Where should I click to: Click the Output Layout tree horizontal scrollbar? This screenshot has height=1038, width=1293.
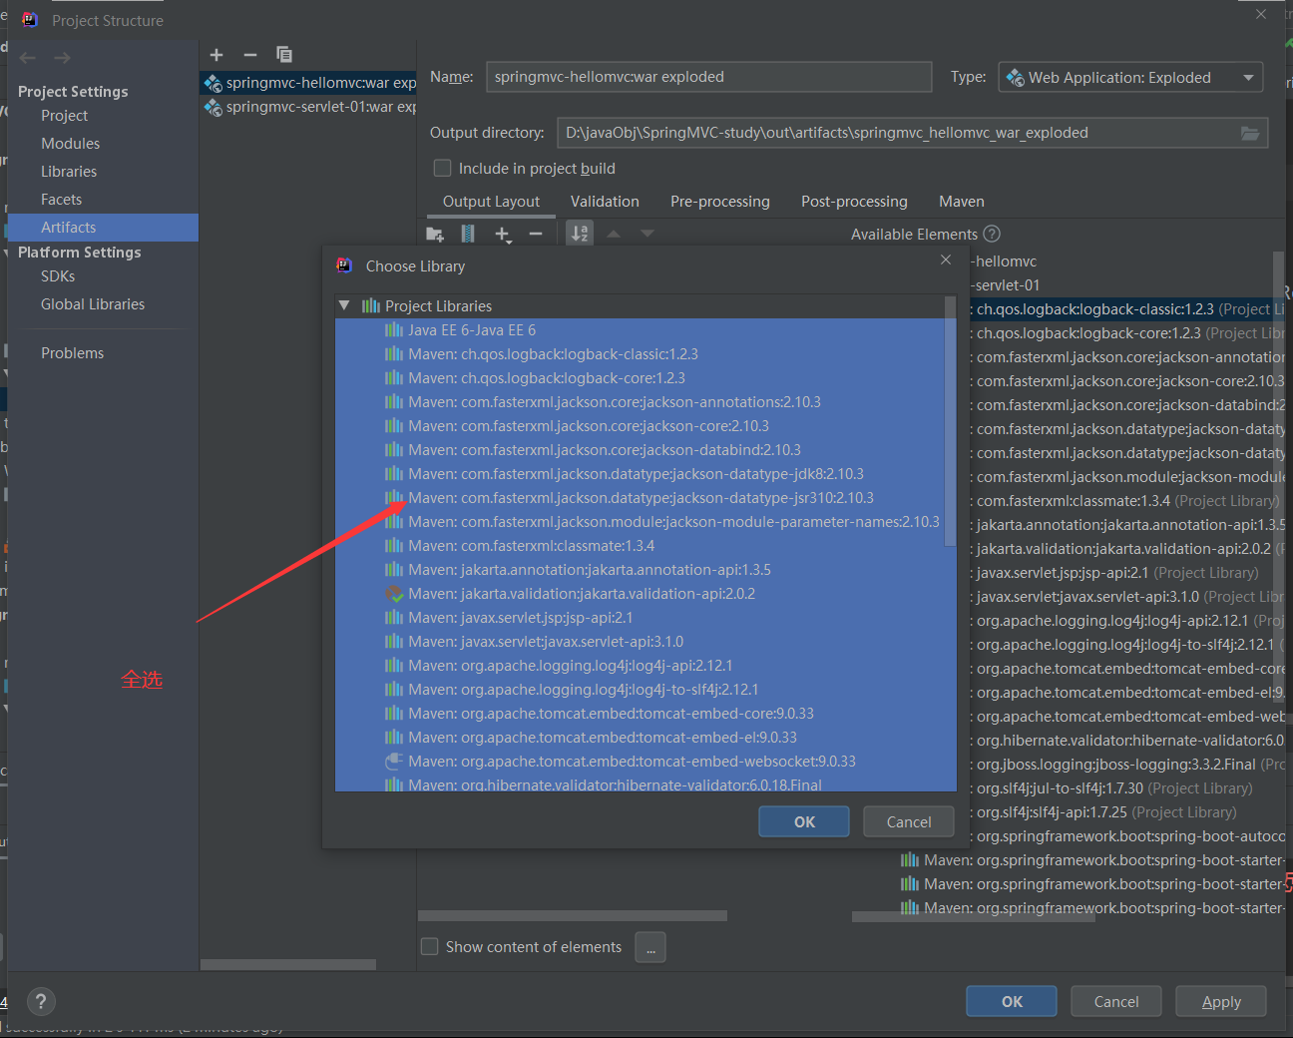point(573,915)
